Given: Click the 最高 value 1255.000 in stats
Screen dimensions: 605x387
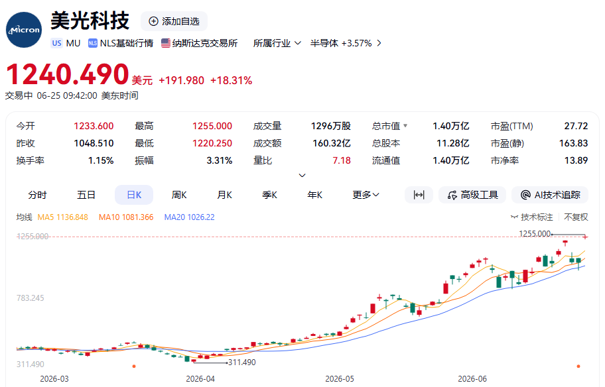Looking at the screenshot, I should point(212,126).
